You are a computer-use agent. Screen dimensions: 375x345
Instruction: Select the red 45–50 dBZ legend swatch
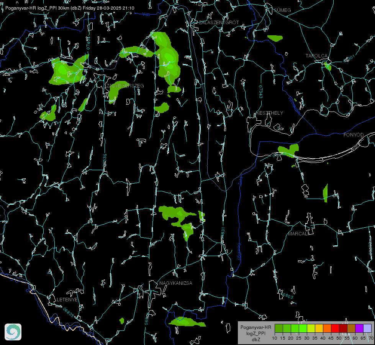click(335, 328)
